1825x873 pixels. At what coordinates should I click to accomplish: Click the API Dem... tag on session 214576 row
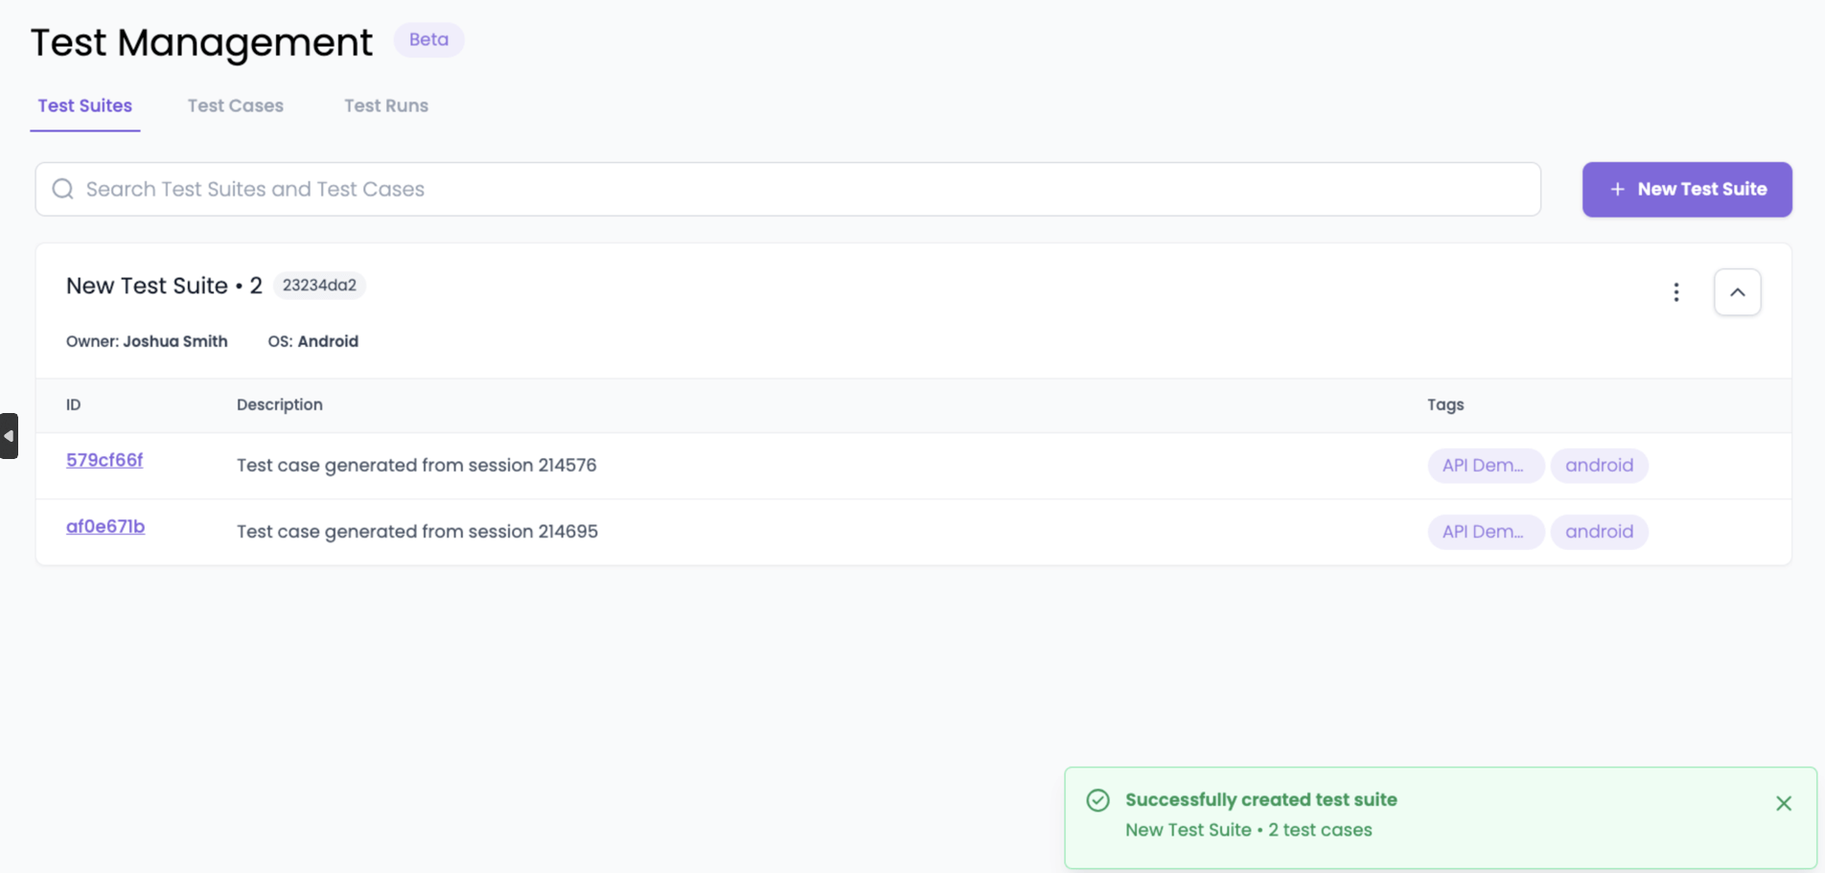tap(1485, 465)
